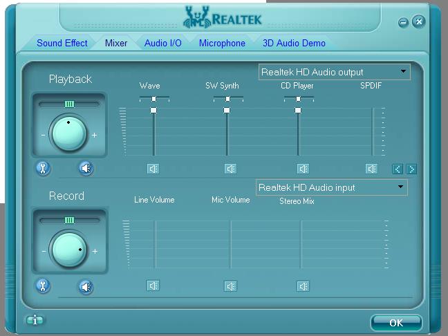Click the CD Player balance slider handle
This screenshot has width=448, height=336.
coord(298,99)
